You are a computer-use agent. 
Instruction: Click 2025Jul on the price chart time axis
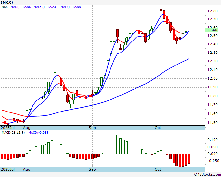[8, 128]
